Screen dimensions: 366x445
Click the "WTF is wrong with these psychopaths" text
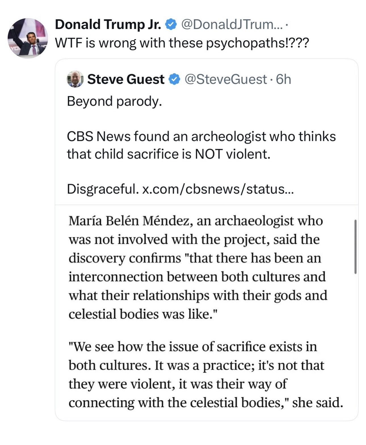point(182,43)
